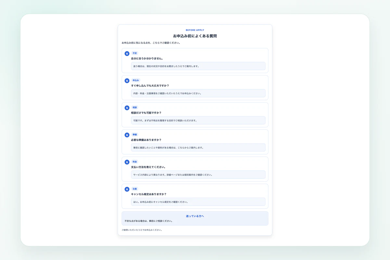The image size is (390, 260).
Task: Open the question キャンセル規定はありますか？
Action: (x=149, y=194)
